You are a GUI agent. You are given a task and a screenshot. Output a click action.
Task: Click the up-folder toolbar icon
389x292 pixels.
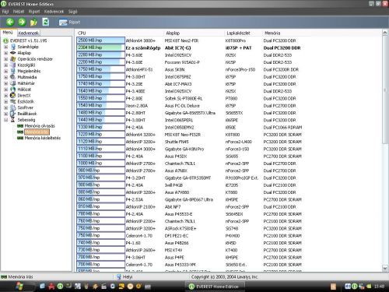pos(33,23)
